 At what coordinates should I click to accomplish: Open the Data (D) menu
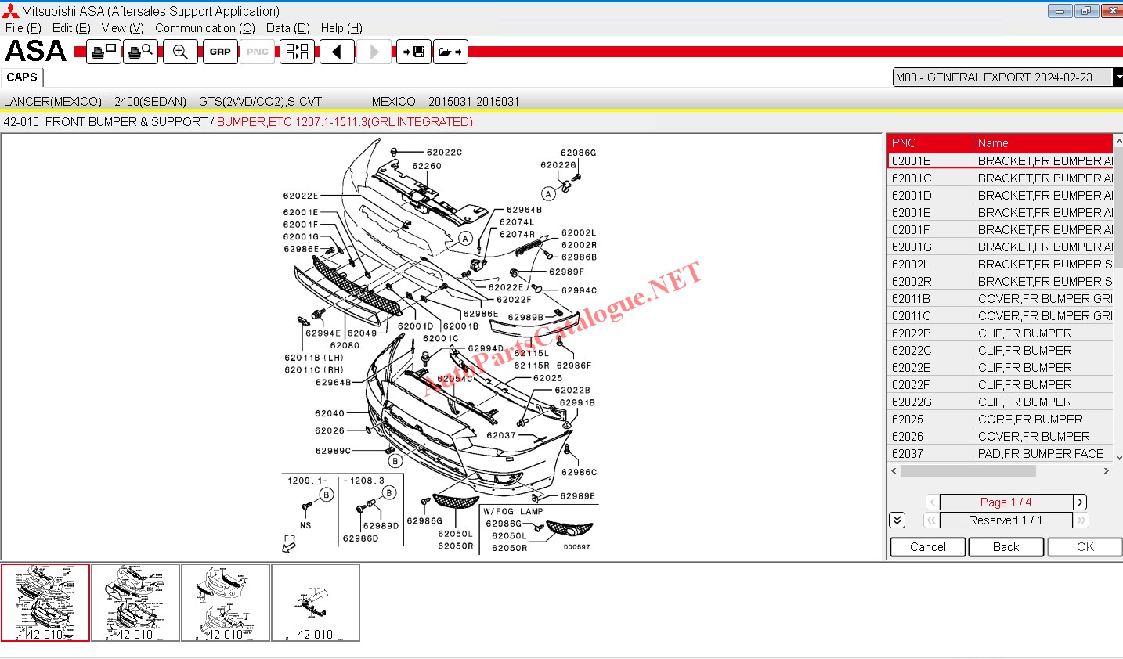coord(288,28)
